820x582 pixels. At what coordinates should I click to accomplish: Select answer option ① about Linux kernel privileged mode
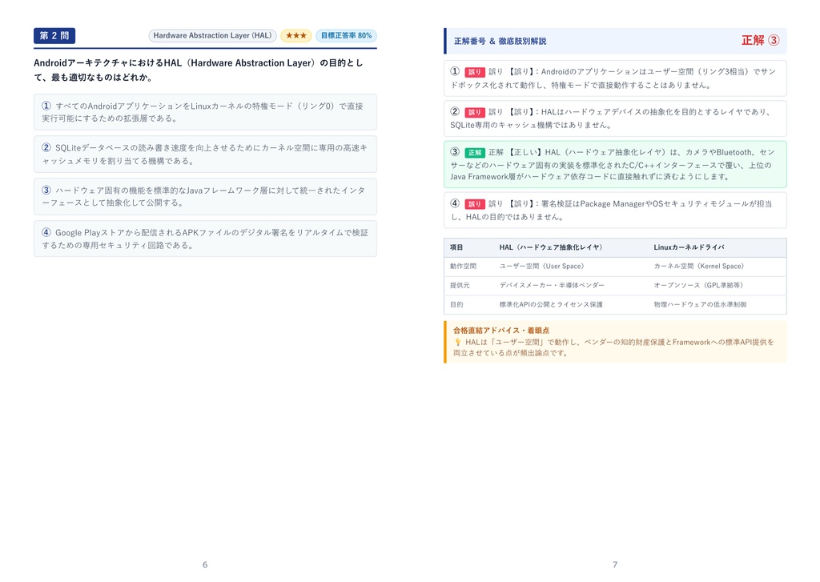tap(205, 112)
